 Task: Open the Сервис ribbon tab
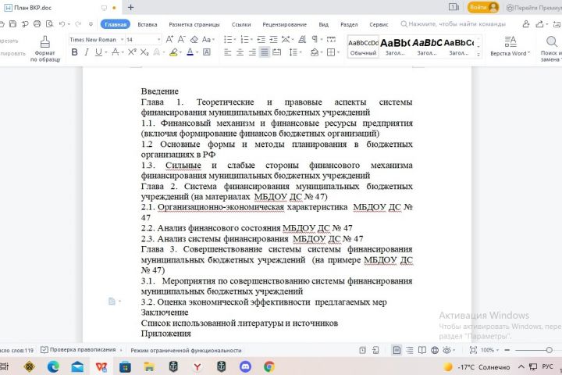379,24
